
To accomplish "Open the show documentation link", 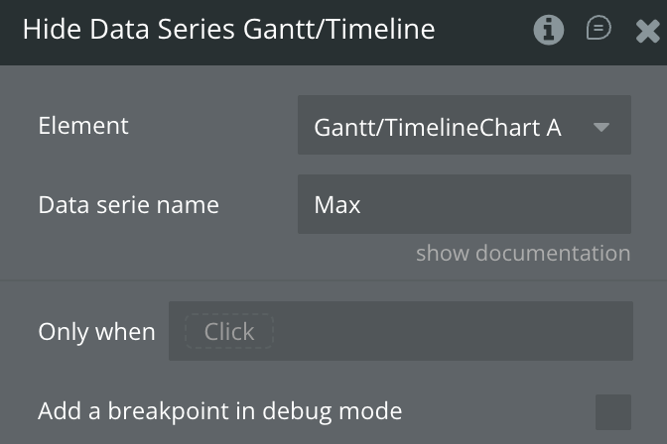I will click(522, 253).
